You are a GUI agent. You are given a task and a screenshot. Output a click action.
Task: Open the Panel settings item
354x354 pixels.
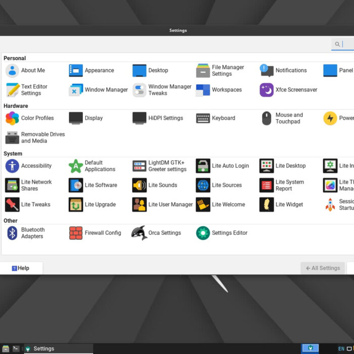coord(338,70)
